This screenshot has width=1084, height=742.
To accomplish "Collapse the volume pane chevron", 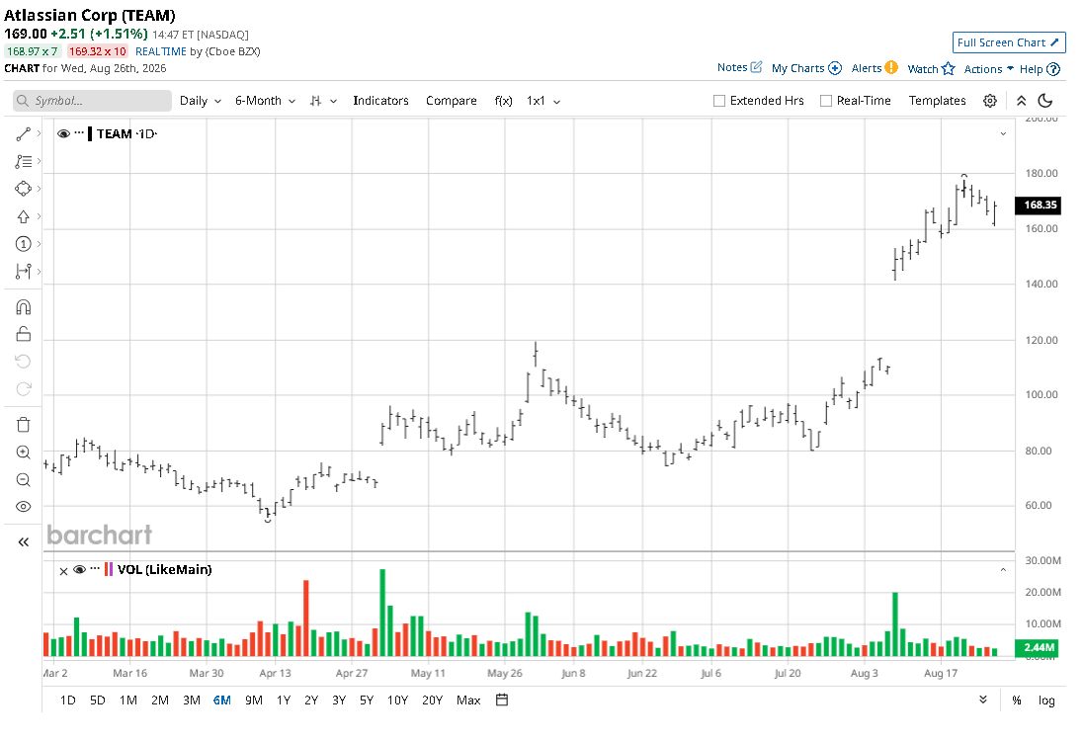I will click(1003, 570).
